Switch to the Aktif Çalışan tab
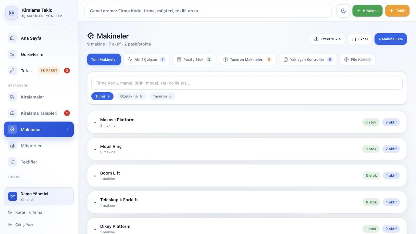Screen dimensions: 416x234 tap(147, 59)
